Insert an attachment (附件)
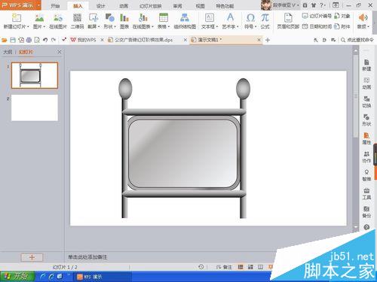377x282 pixels. click(342, 26)
